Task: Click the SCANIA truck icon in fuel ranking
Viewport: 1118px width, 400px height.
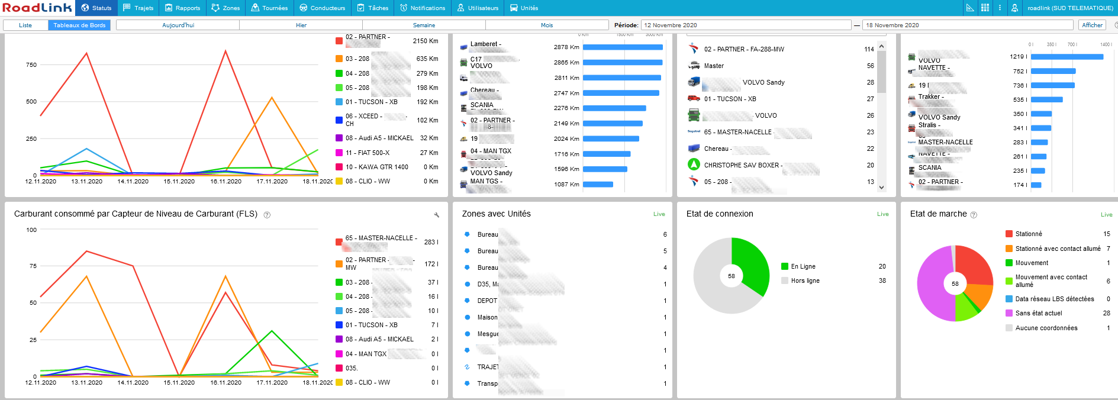Action: tap(911, 171)
